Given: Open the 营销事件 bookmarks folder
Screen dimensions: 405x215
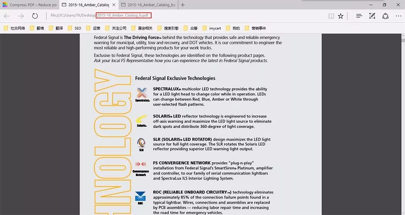Looking at the screenshot, I should point(255,28).
